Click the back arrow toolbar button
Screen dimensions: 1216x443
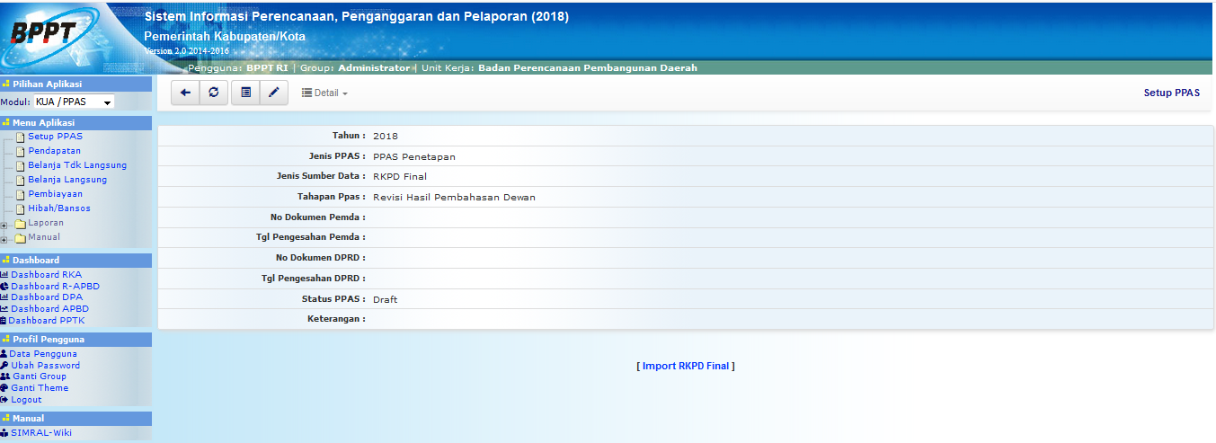(x=185, y=93)
